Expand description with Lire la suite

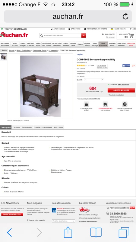pyautogui.click(x=81, y=76)
